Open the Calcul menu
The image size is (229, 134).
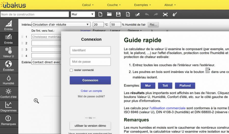(88, 5)
